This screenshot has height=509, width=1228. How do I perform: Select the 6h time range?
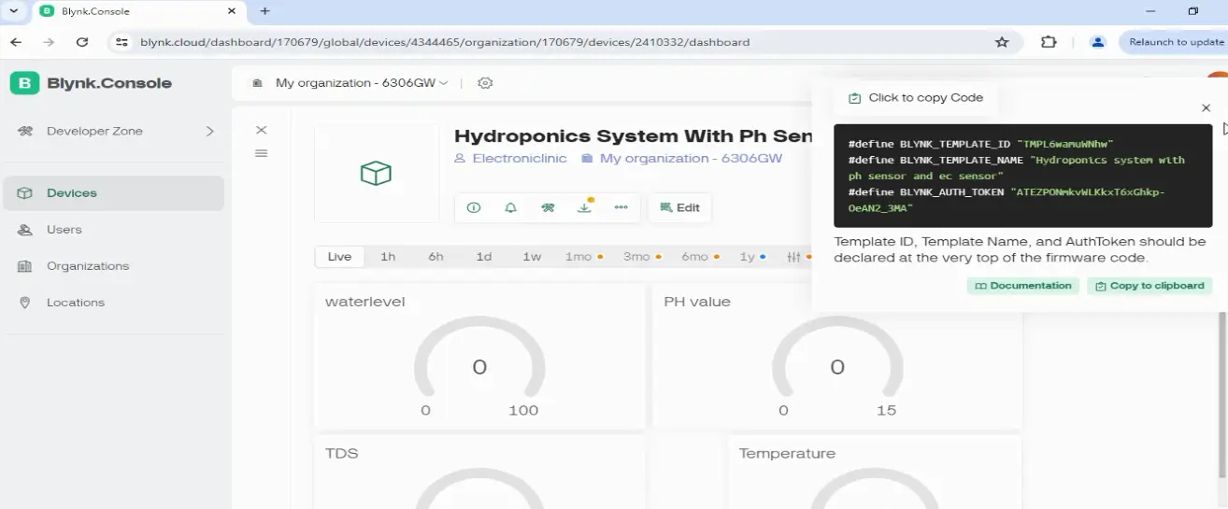436,257
